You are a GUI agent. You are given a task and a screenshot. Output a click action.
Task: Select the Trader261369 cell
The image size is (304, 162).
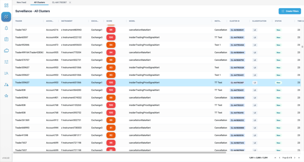click(22, 121)
